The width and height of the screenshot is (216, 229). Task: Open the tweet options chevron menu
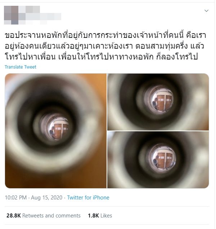pos(207,11)
